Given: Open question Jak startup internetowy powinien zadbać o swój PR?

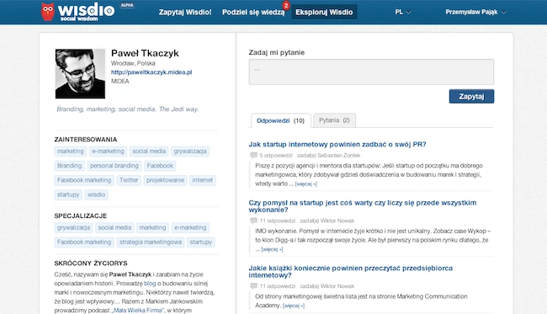Looking at the screenshot, I should pyautogui.click(x=337, y=145).
